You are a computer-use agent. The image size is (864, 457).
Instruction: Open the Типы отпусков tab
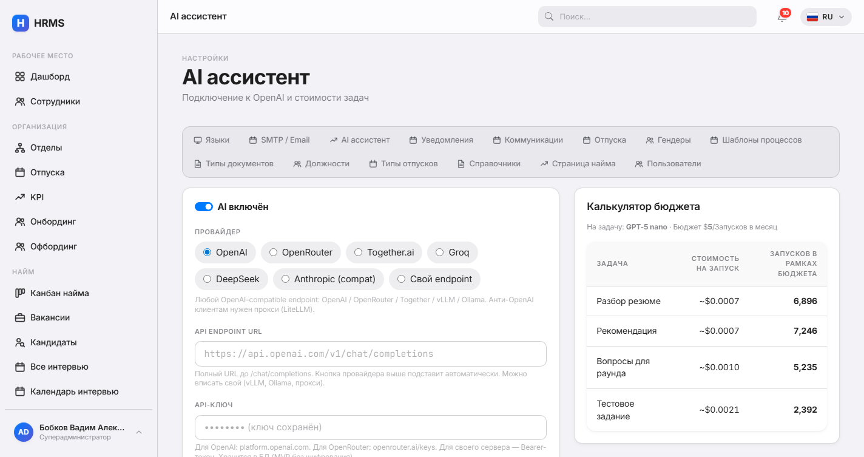[x=403, y=164]
